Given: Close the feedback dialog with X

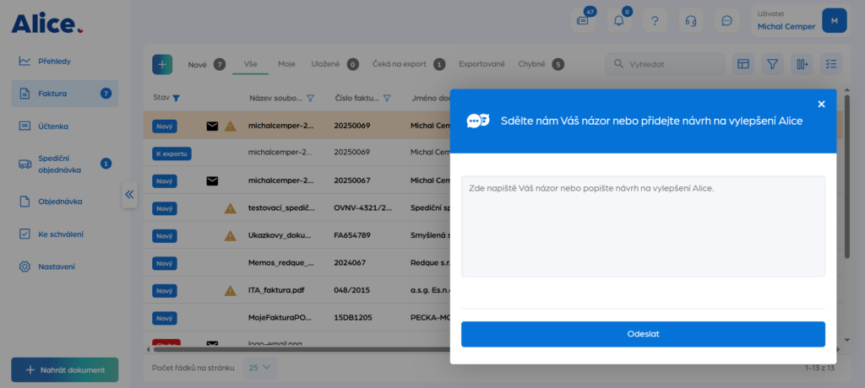Looking at the screenshot, I should point(821,104).
